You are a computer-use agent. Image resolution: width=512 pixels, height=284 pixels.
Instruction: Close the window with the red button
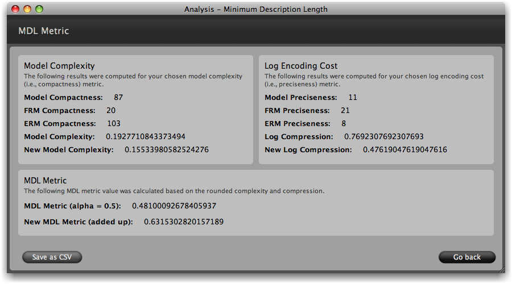click(15, 9)
